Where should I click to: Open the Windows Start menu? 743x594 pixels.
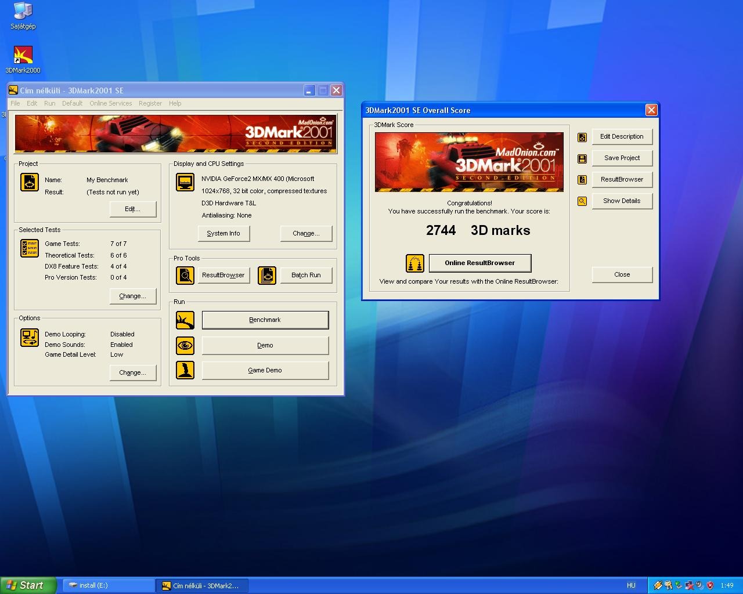28,585
